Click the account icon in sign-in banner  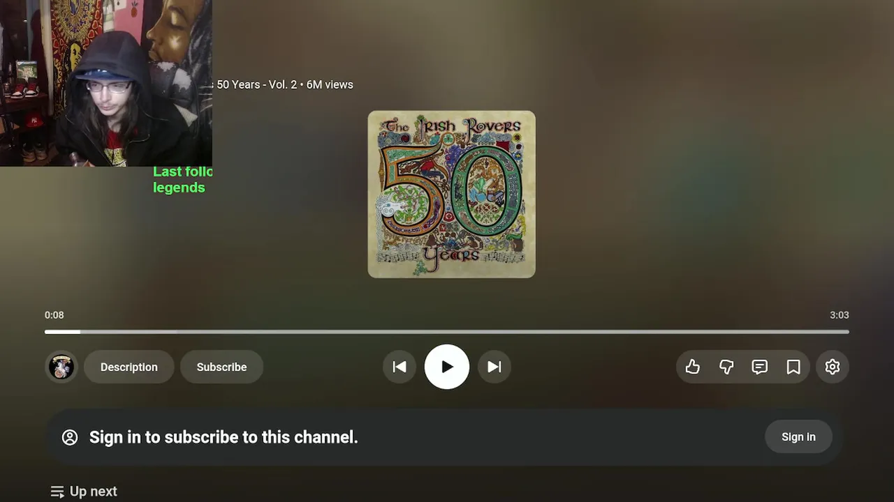(x=70, y=437)
